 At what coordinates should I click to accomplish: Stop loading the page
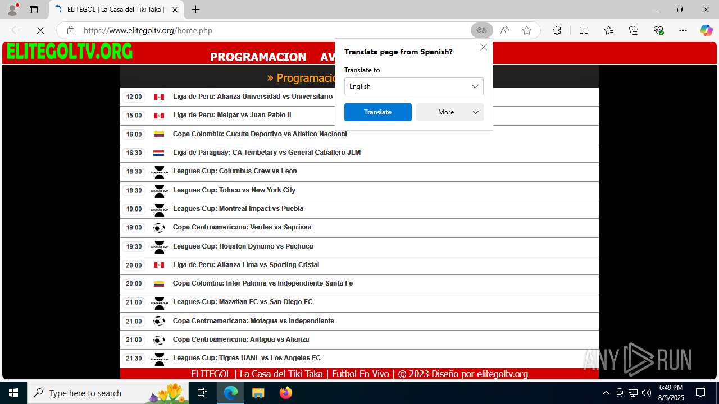pyautogui.click(x=40, y=30)
